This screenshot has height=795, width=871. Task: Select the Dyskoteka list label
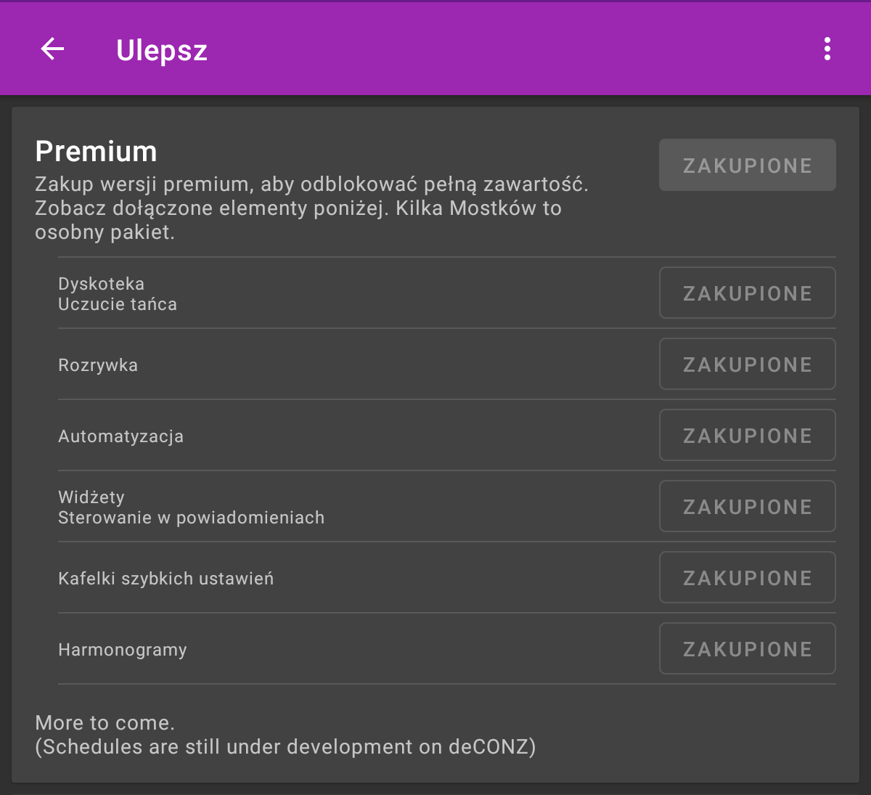[101, 284]
